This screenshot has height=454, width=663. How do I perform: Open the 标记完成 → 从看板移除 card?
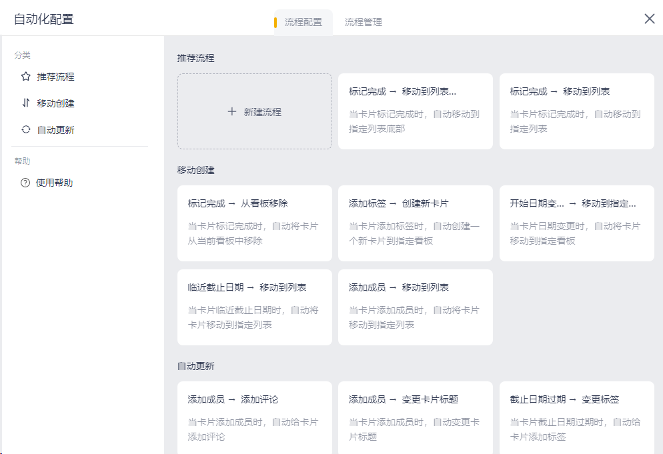coord(254,223)
